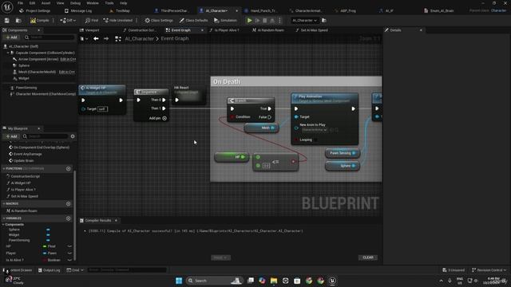This screenshot has width=511, height=287.
Task: Collapse the Capsule Component tree row
Action: pyautogui.click(x=8, y=53)
